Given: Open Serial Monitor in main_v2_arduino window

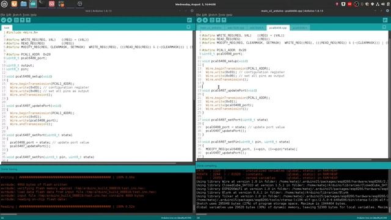Looking at the screenshot, I should 385,20.
